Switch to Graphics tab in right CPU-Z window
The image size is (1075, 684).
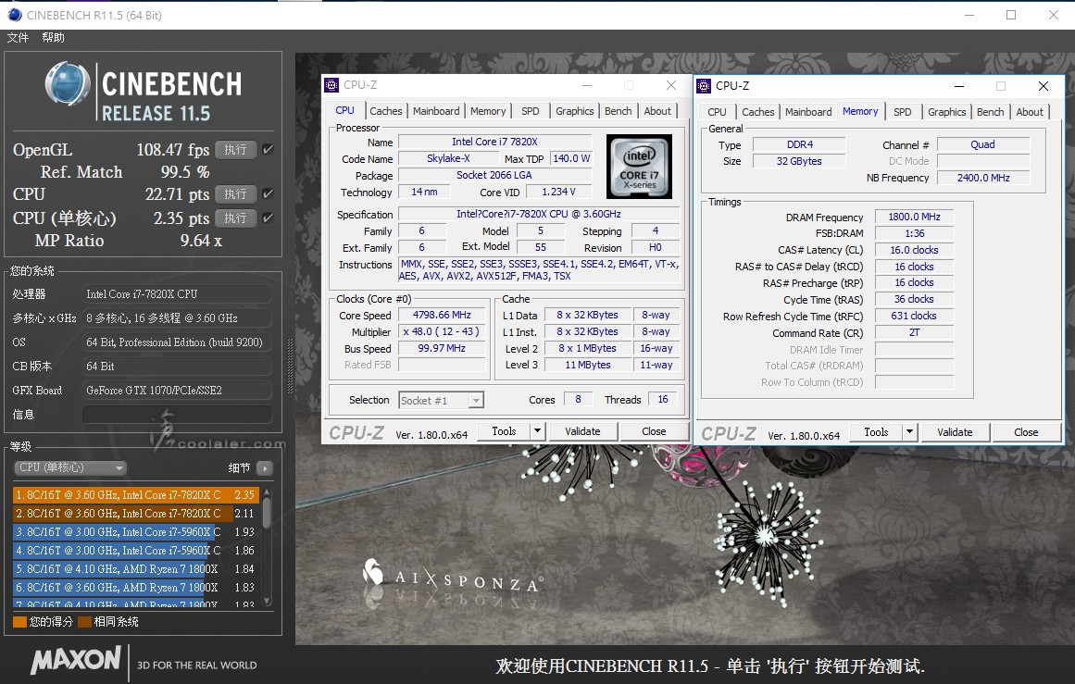[x=947, y=112]
